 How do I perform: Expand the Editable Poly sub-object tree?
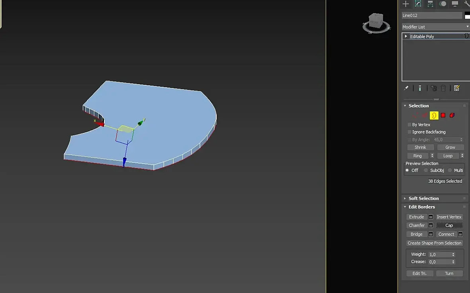[x=406, y=36]
